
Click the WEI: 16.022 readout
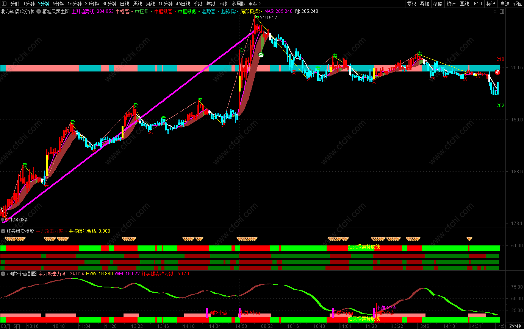tap(127, 274)
